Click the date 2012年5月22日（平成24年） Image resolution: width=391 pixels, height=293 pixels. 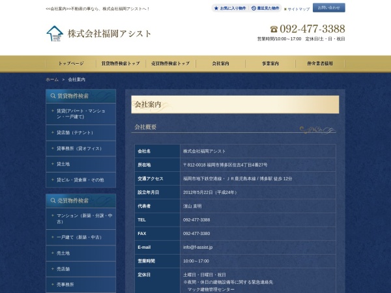click(210, 192)
